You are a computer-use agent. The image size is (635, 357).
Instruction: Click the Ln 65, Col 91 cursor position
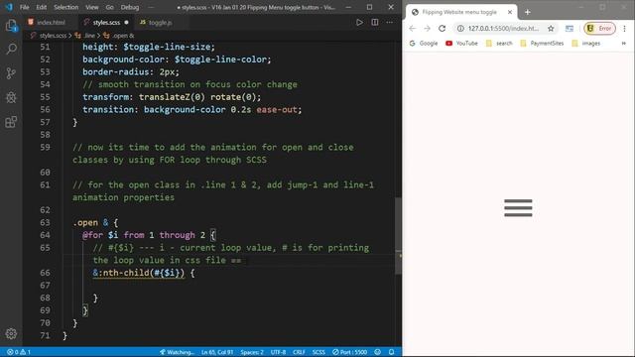pyautogui.click(x=217, y=352)
